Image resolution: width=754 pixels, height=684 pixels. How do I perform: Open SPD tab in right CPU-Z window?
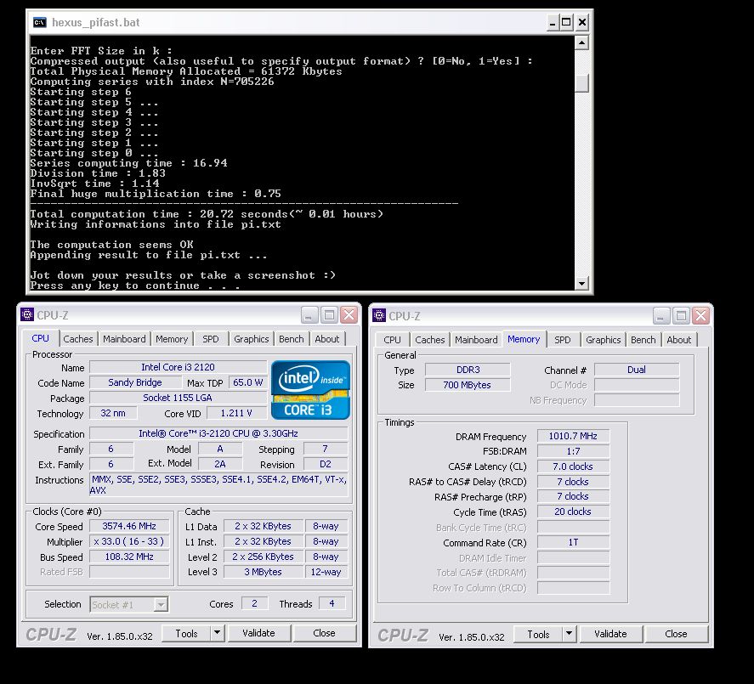point(563,340)
